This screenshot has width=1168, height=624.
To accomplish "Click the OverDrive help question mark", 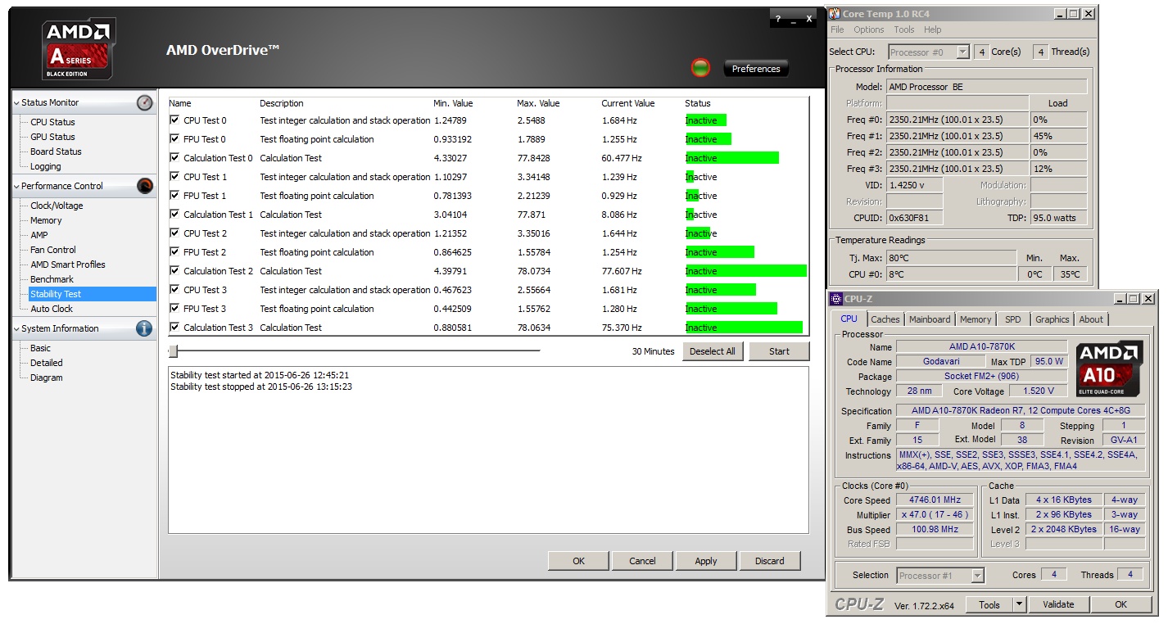I will [x=777, y=19].
